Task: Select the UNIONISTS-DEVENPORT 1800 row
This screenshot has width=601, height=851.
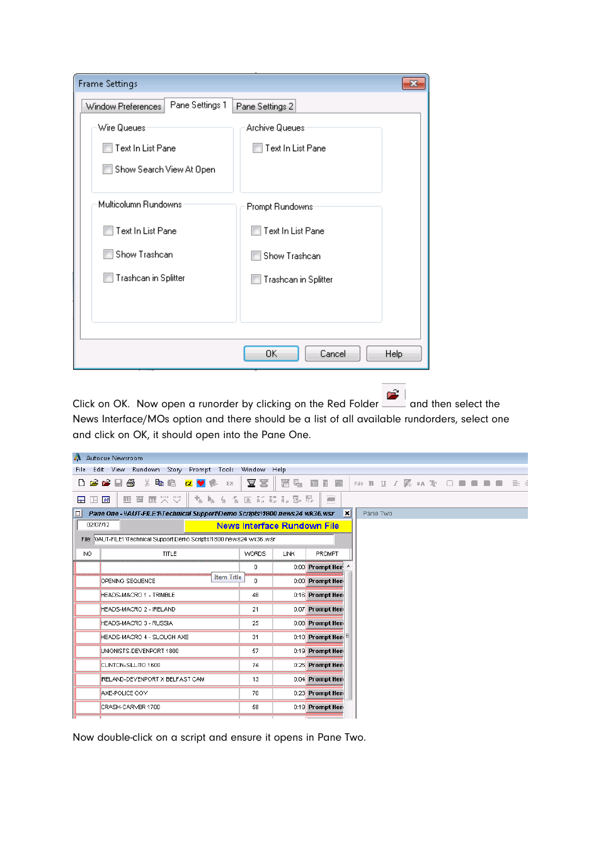Action: click(209, 651)
